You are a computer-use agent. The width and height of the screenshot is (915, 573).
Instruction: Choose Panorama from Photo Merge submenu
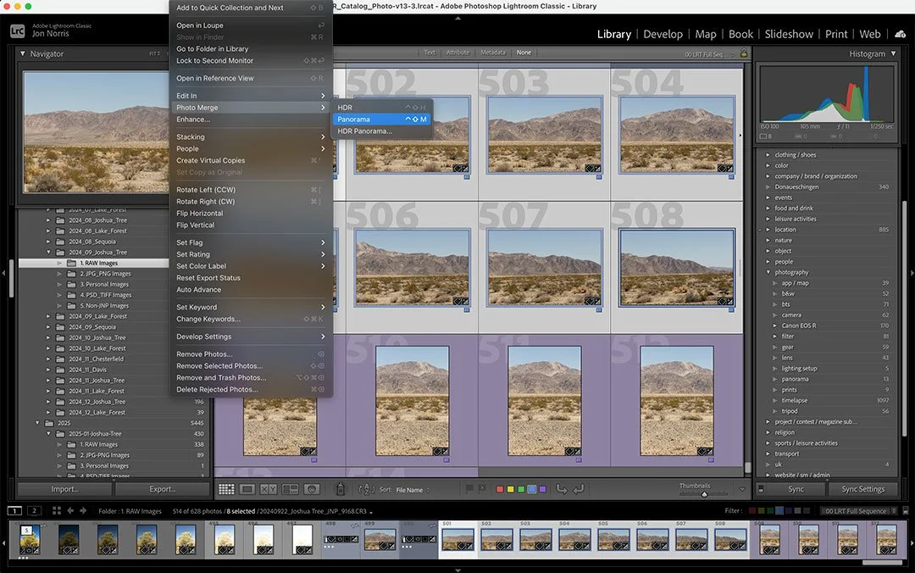pos(353,120)
